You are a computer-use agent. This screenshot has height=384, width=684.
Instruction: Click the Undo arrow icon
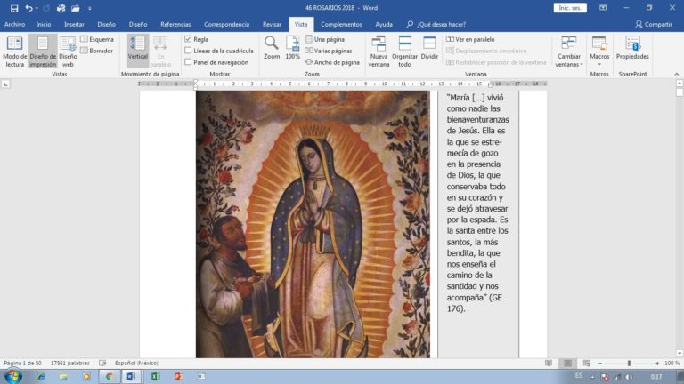(28, 8)
